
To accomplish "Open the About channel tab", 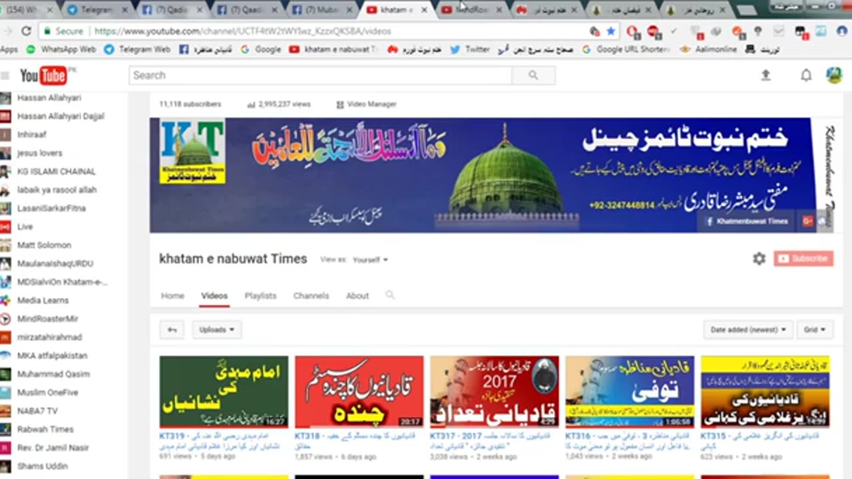I will [x=357, y=296].
